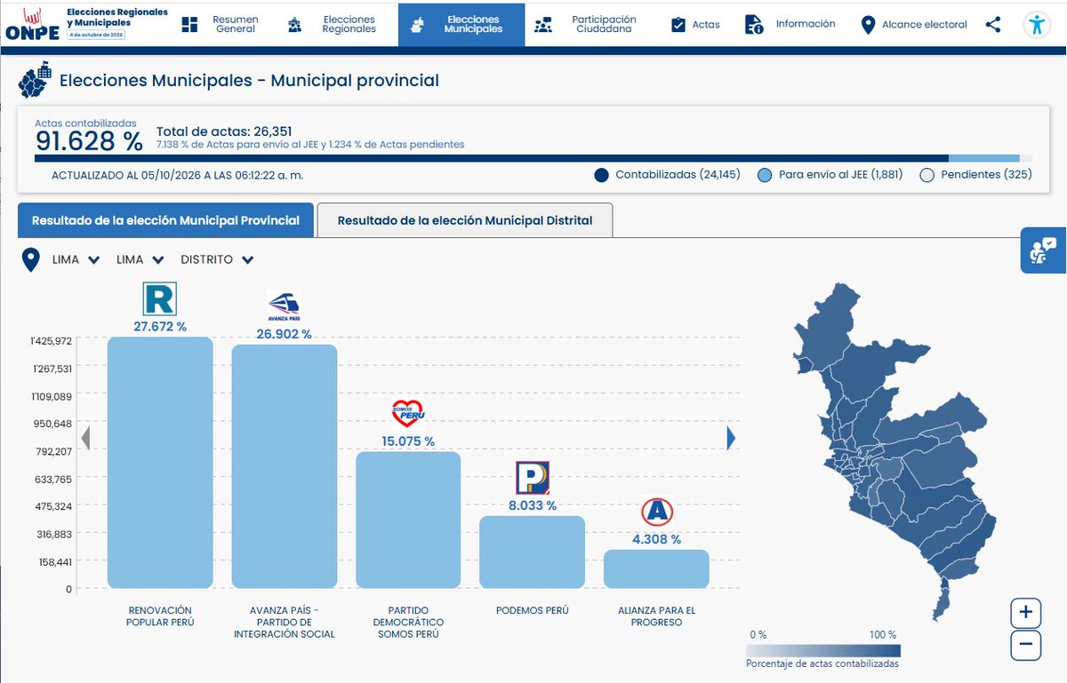The height and width of the screenshot is (683, 1067).
Task: Click the Somos Perú party logo
Action: [x=409, y=414]
